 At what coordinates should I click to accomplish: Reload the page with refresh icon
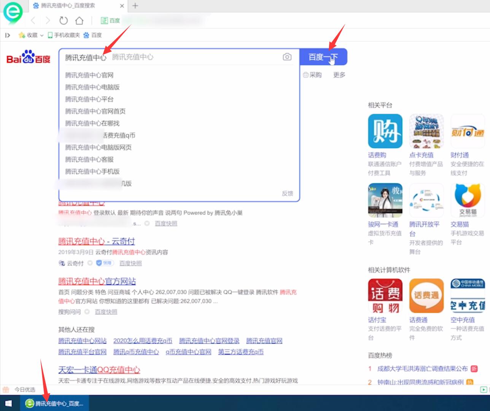[64, 21]
